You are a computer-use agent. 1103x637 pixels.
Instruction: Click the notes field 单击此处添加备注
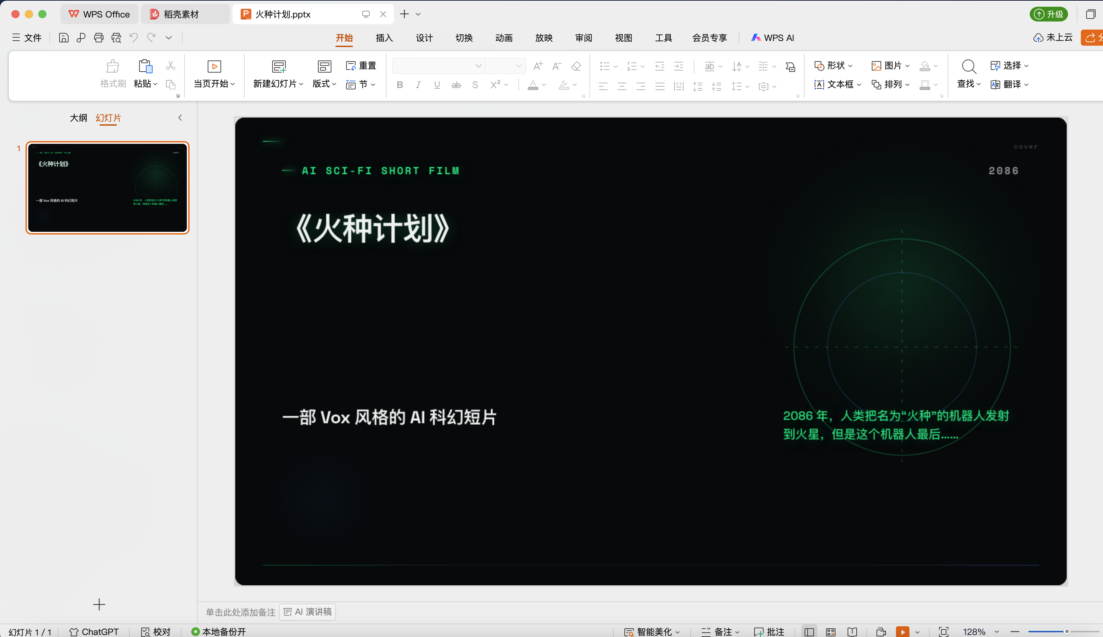(241, 612)
